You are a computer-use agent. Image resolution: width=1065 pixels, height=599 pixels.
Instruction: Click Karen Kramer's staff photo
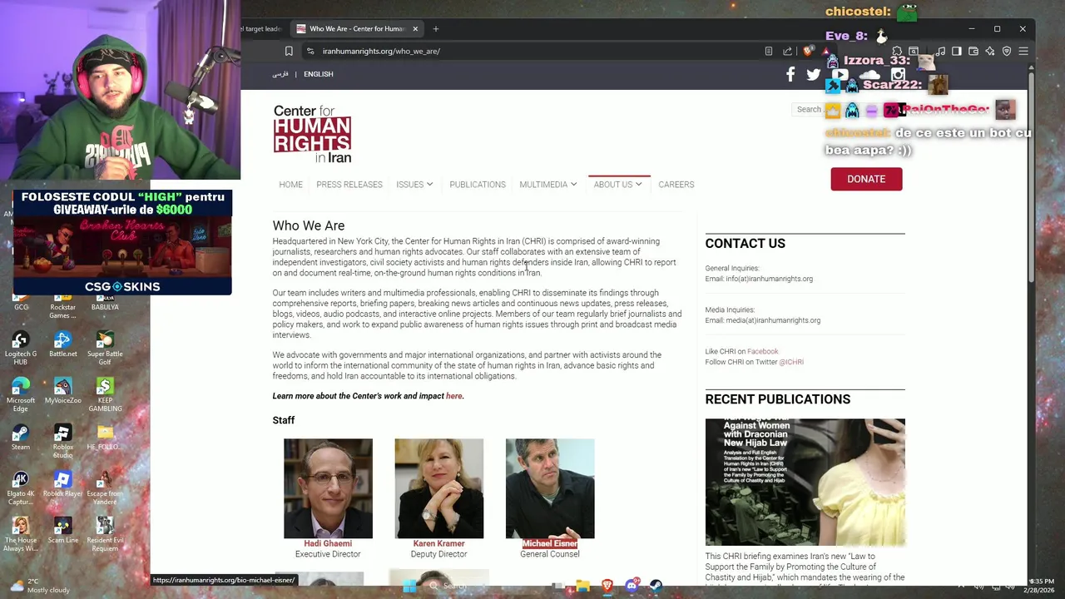[438, 488]
